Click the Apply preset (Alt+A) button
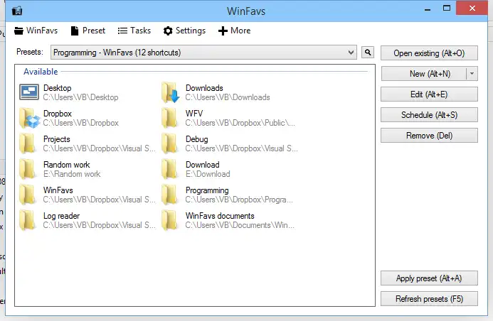 pos(429,278)
